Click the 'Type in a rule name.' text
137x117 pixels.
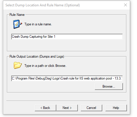click(38, 24)
